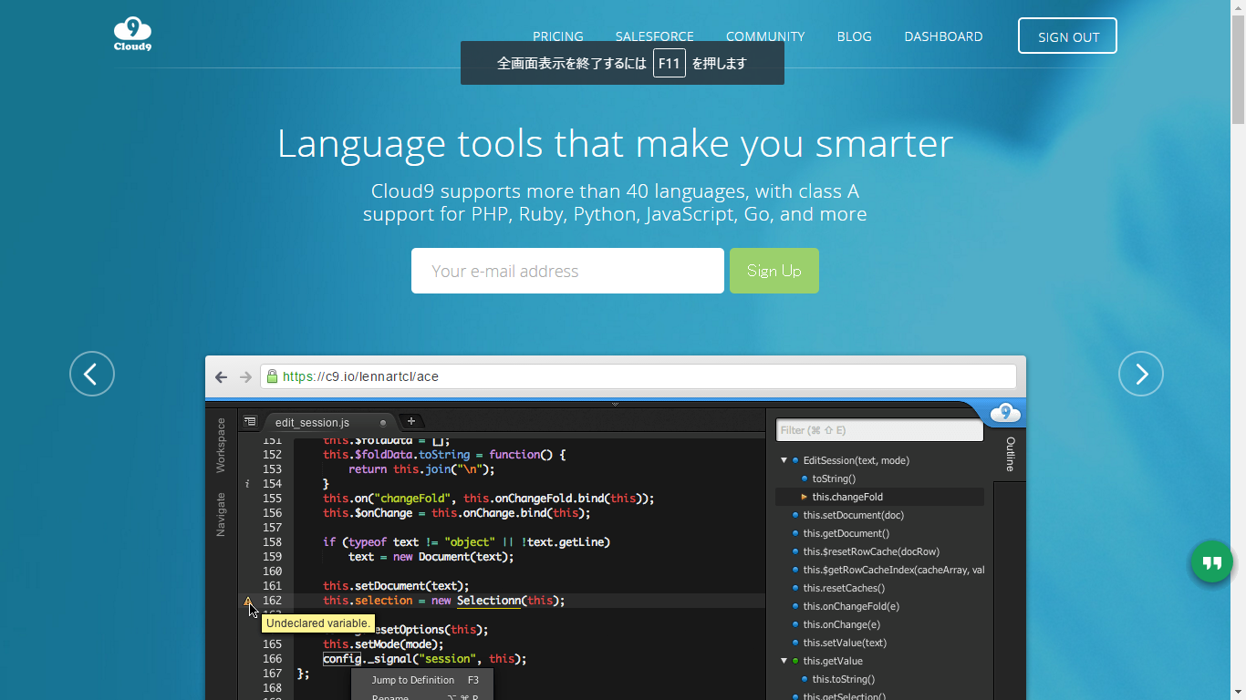Focus the outline Filter field
Viewport: 1246px width, 700px height.
click(879, 430)
